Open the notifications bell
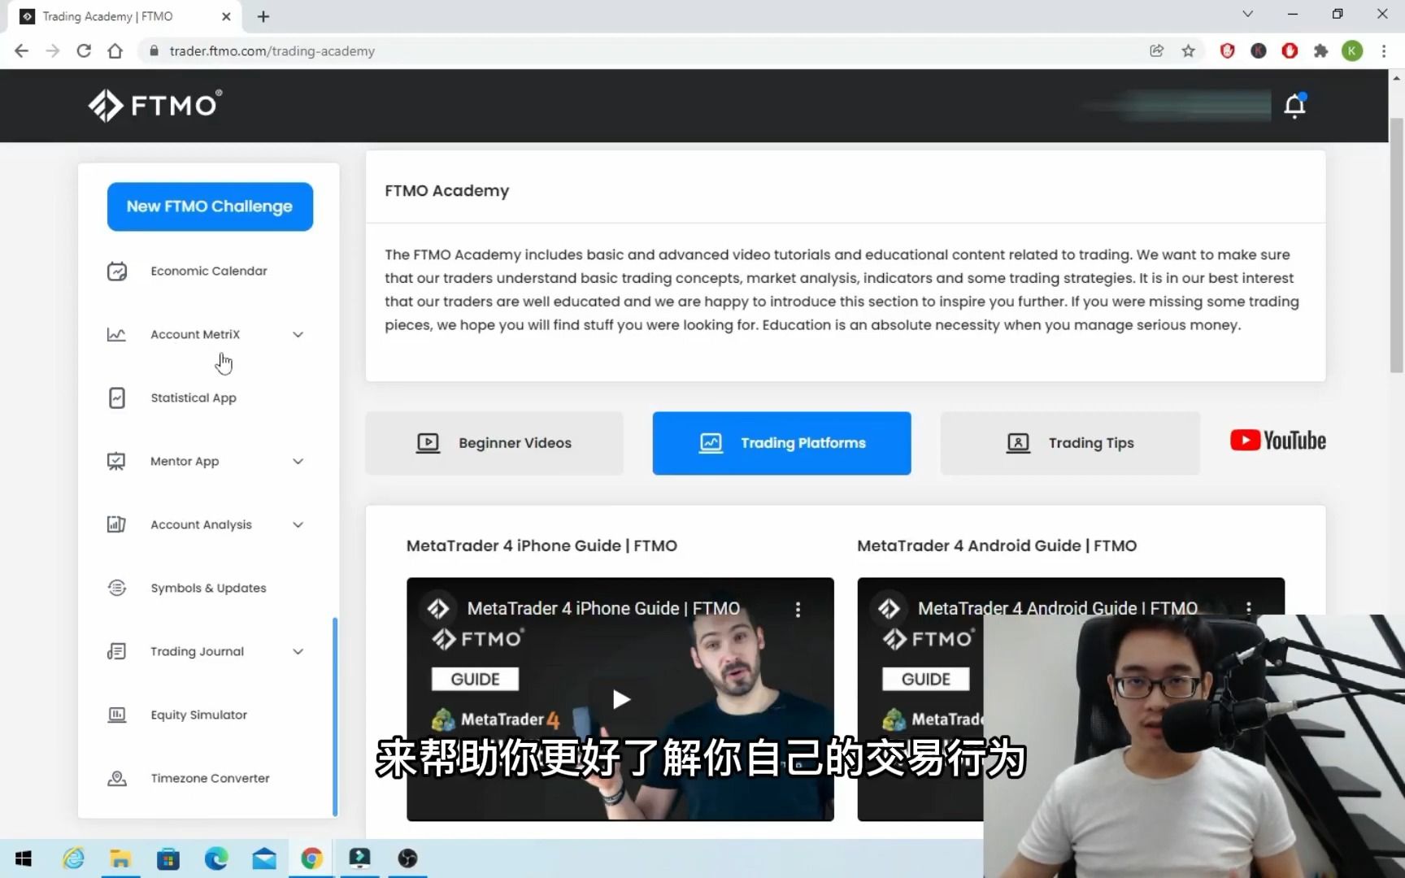1405x878 pixels. point(1294,106)
